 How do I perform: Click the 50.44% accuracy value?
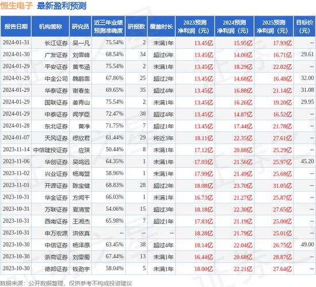[x=114, y=150]
